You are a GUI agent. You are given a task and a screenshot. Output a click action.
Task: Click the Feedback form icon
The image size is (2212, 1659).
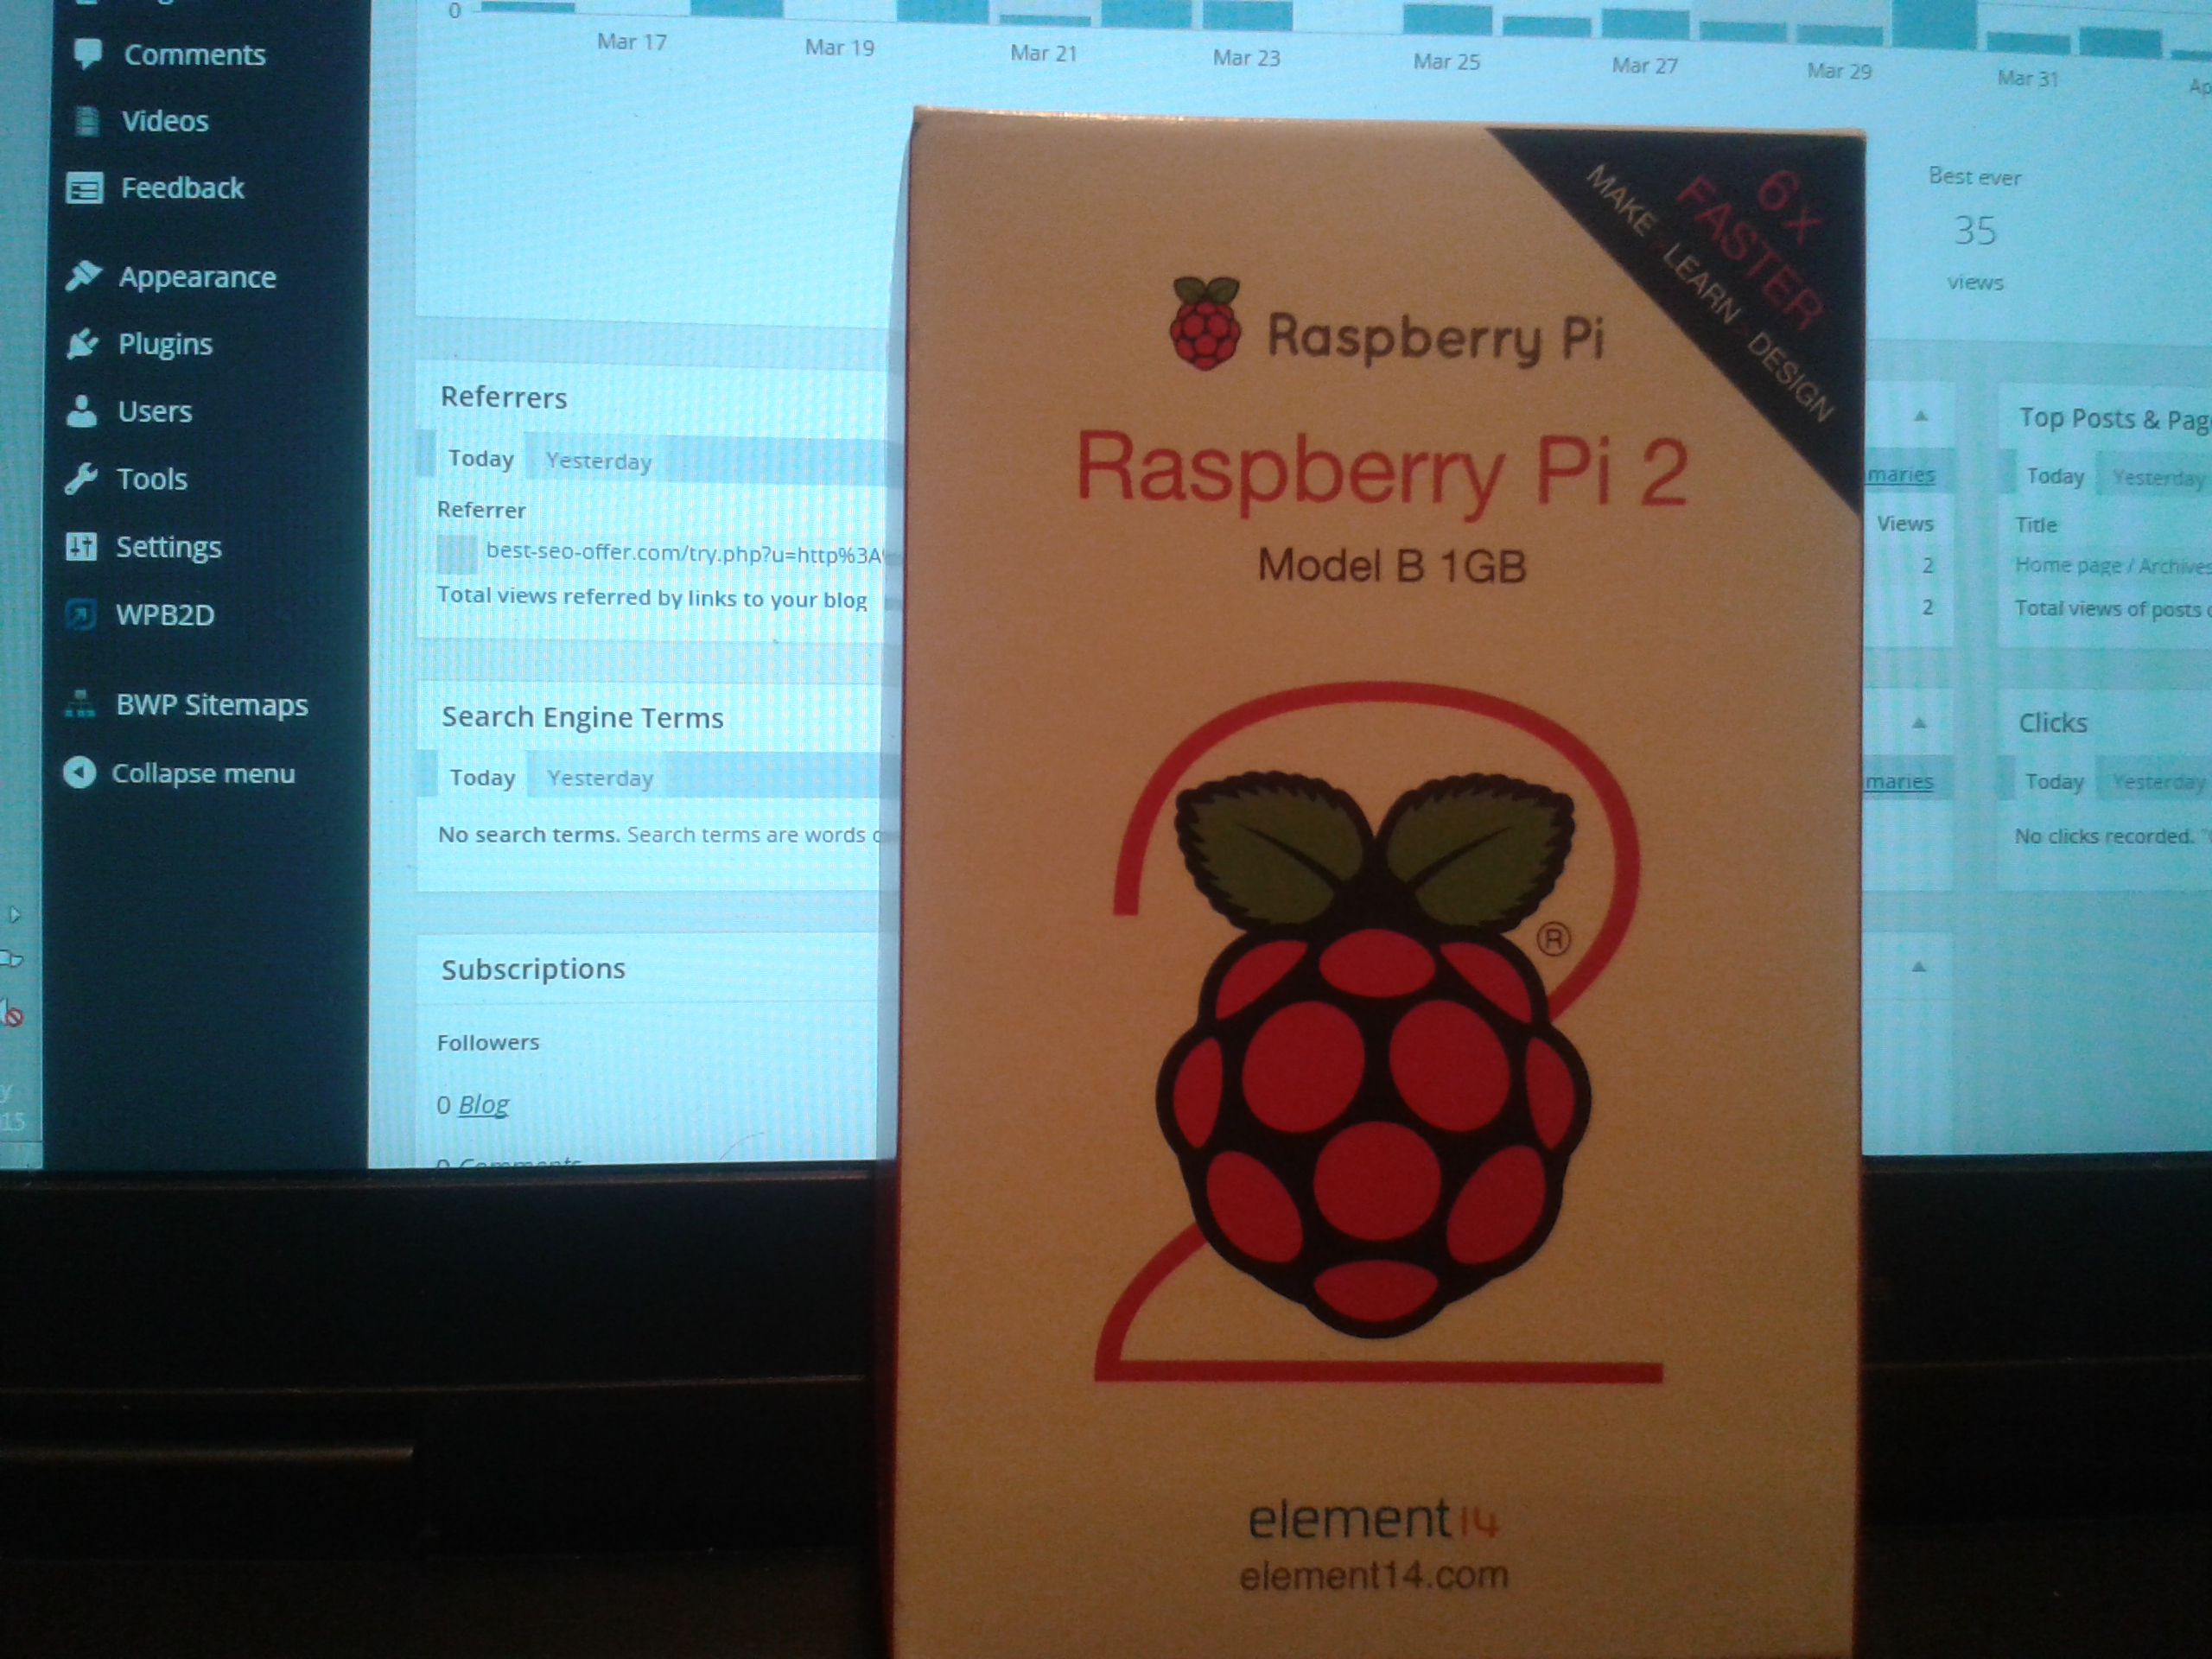pos(84,187)
